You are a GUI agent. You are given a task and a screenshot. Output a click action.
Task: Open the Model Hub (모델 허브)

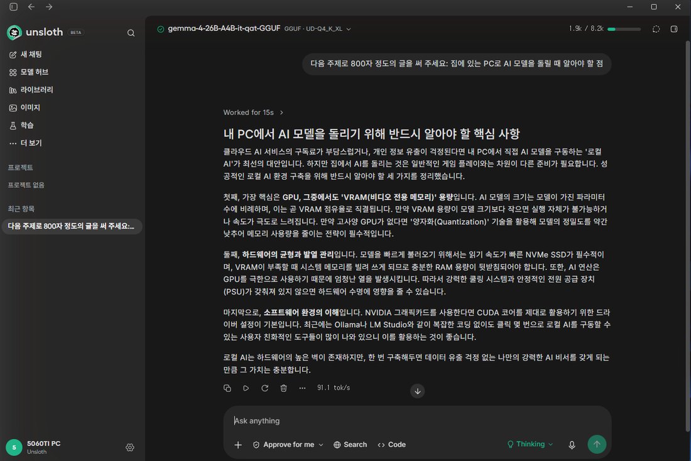tap(29, 72)
